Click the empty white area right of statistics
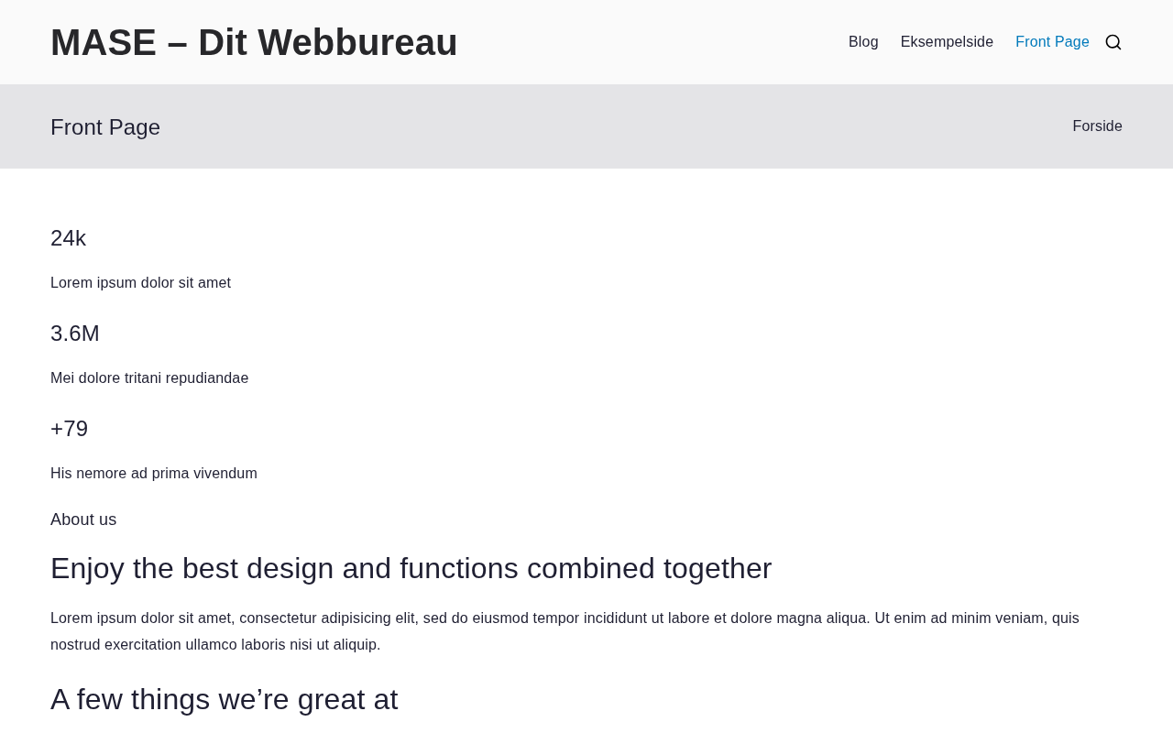 (x=733, y=366)
